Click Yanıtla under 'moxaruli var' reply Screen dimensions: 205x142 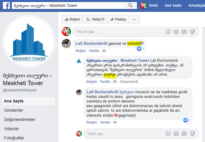point(105,122)
